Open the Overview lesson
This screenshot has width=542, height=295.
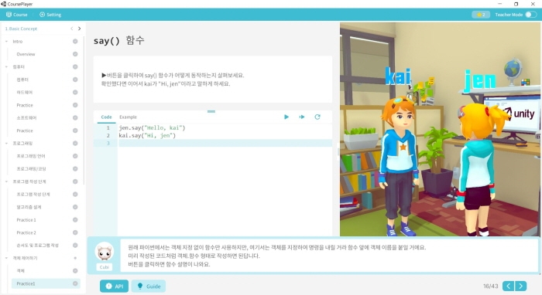coord(26,54)
